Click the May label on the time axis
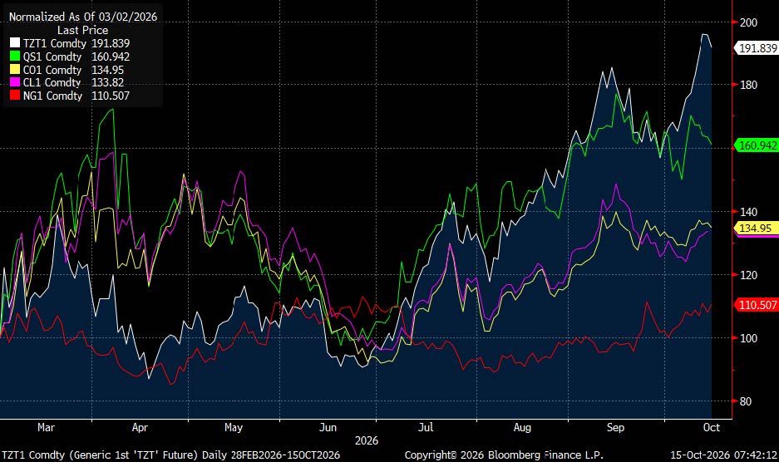This screenshot has height=462, width=779. coord(234,427)
